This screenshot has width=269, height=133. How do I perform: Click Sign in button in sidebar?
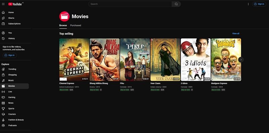pos(10,55)
